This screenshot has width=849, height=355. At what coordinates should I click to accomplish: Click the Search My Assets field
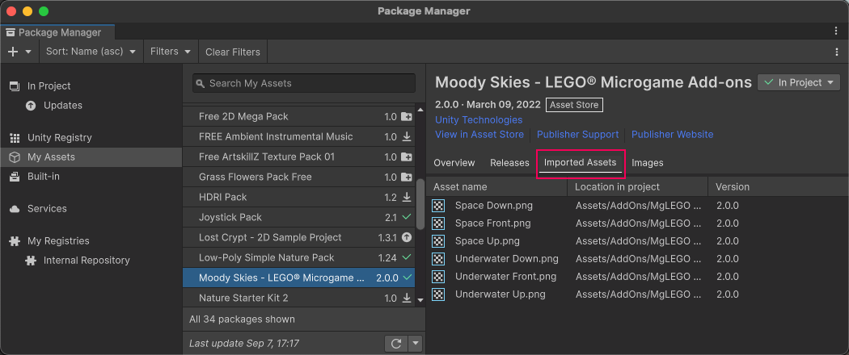(303, 83)
